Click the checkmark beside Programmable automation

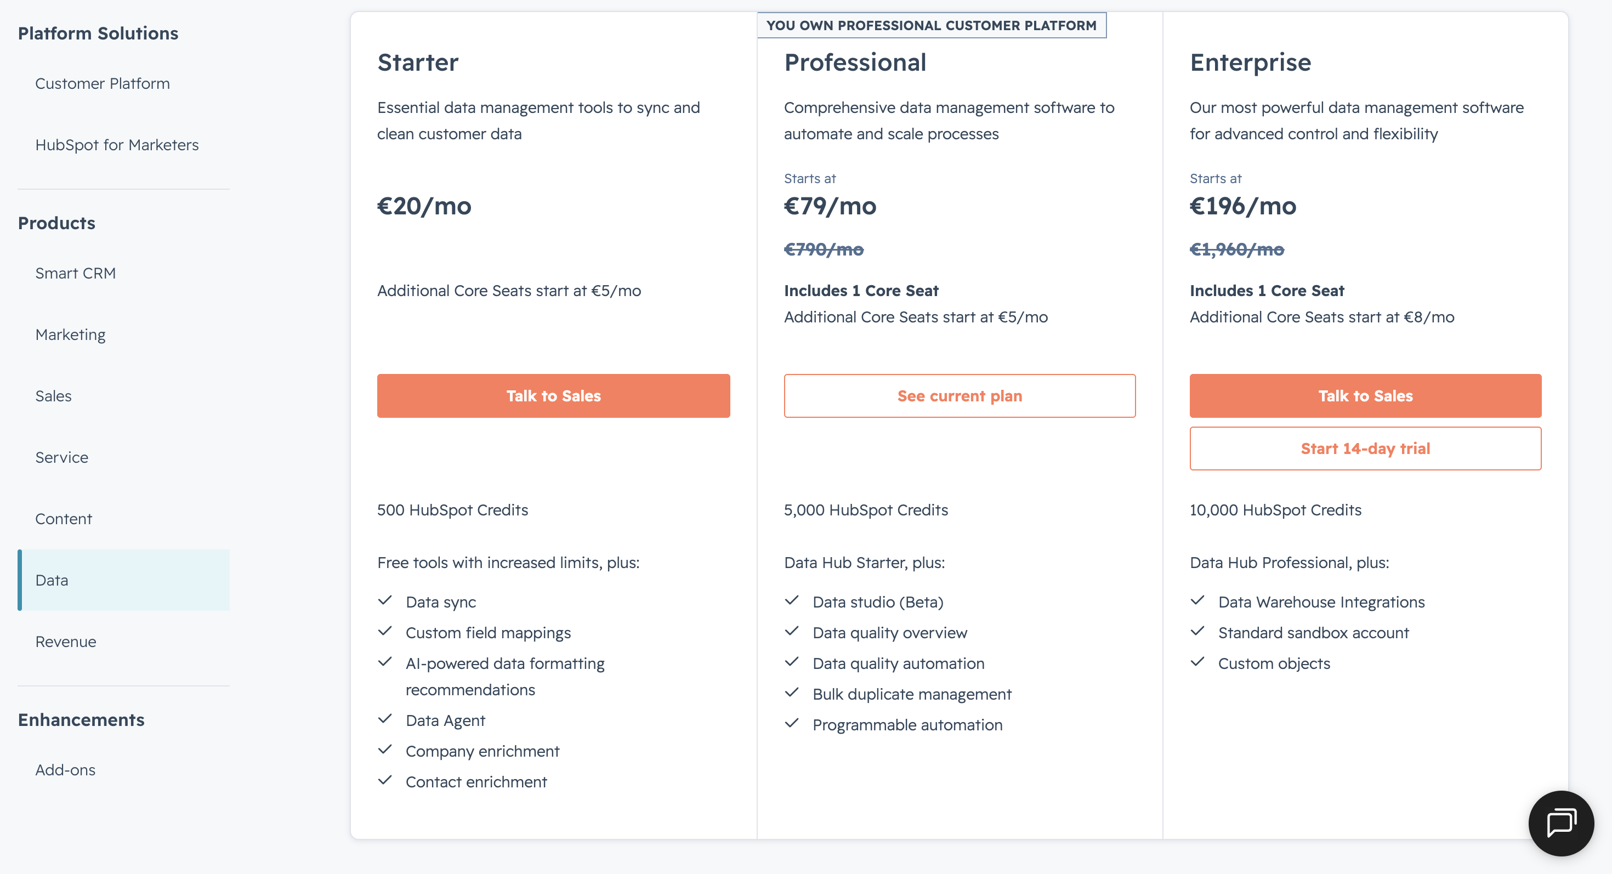[792, 723]
